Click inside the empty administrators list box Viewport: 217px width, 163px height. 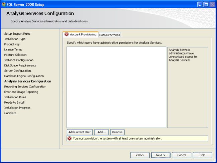coord(116,87)
